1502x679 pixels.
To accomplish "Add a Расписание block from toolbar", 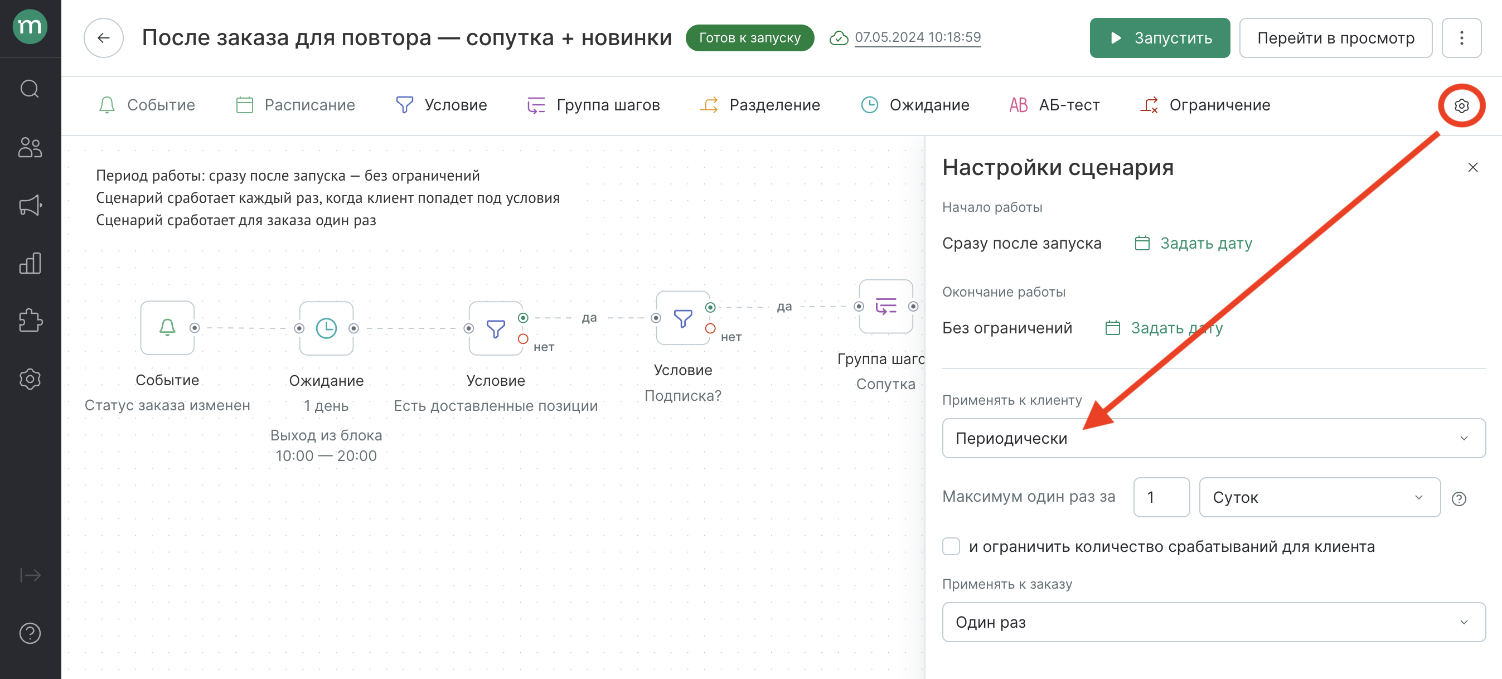I will (x=295, y=105).
